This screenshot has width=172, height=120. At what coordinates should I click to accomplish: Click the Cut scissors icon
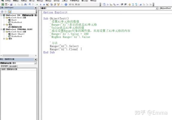click(15, 4)
